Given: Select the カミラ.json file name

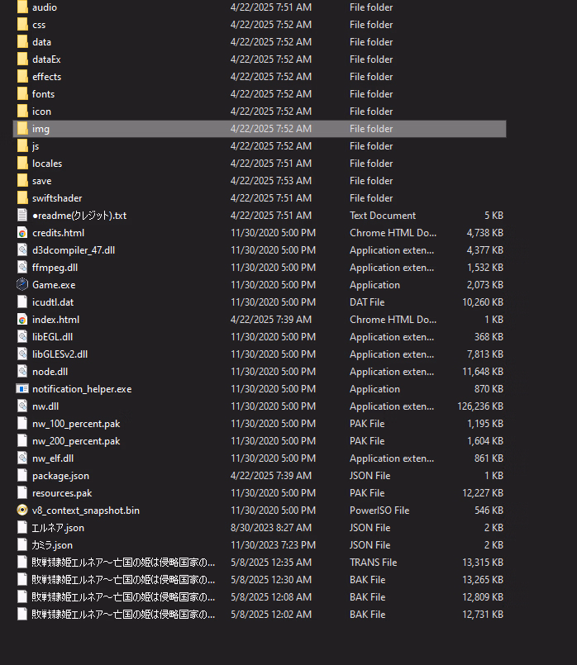Looking at the screenshot, I should (52, 545).
